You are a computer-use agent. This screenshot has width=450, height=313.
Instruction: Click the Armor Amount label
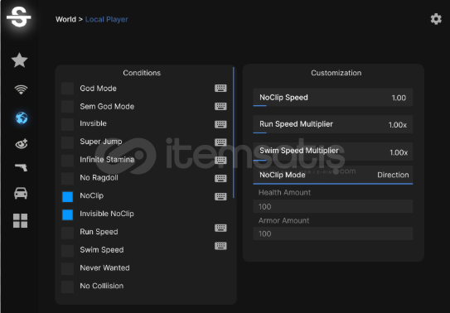tap(283, 220)
